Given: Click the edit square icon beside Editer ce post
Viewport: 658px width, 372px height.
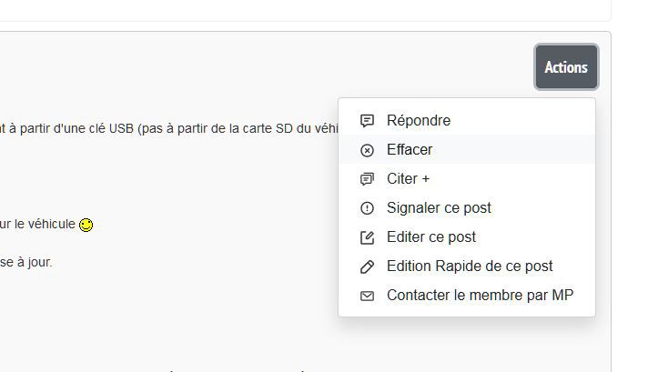Looking at the screenshot, I should tap(368, 237).
